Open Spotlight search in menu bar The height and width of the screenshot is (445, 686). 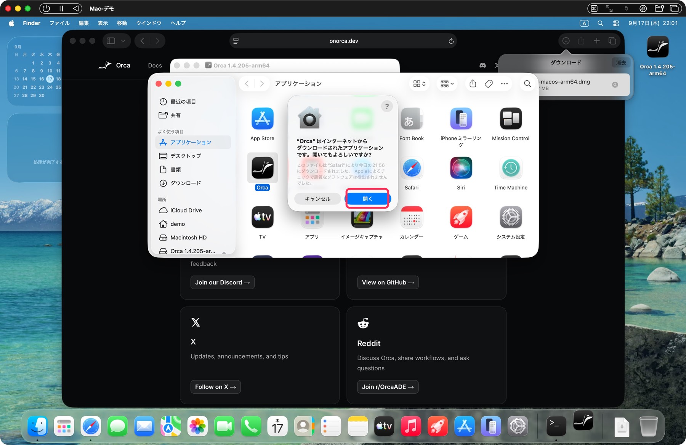click(600, 23)
